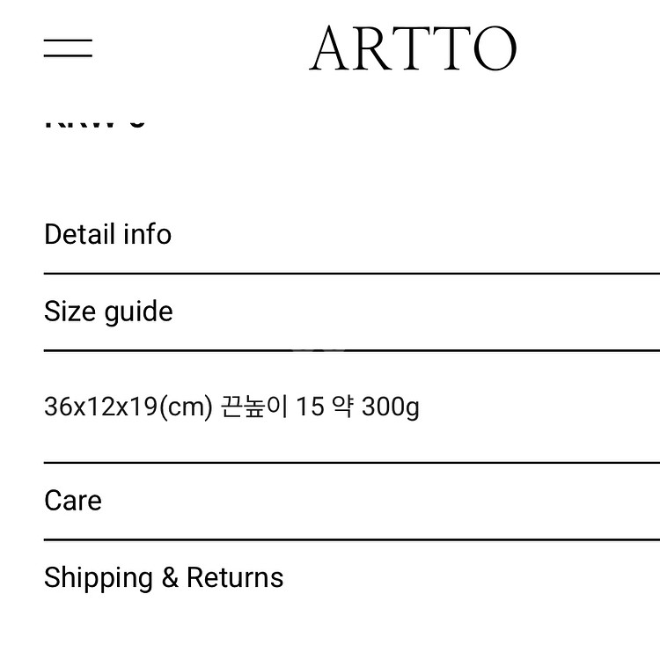Click the Shipping & Returns label
660x660 pixels.
pos(164,578)
